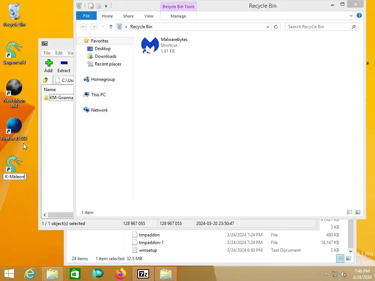Toggle large icons view in background Explorer
This screenshot has width=375, height=281.
(349, 258)
